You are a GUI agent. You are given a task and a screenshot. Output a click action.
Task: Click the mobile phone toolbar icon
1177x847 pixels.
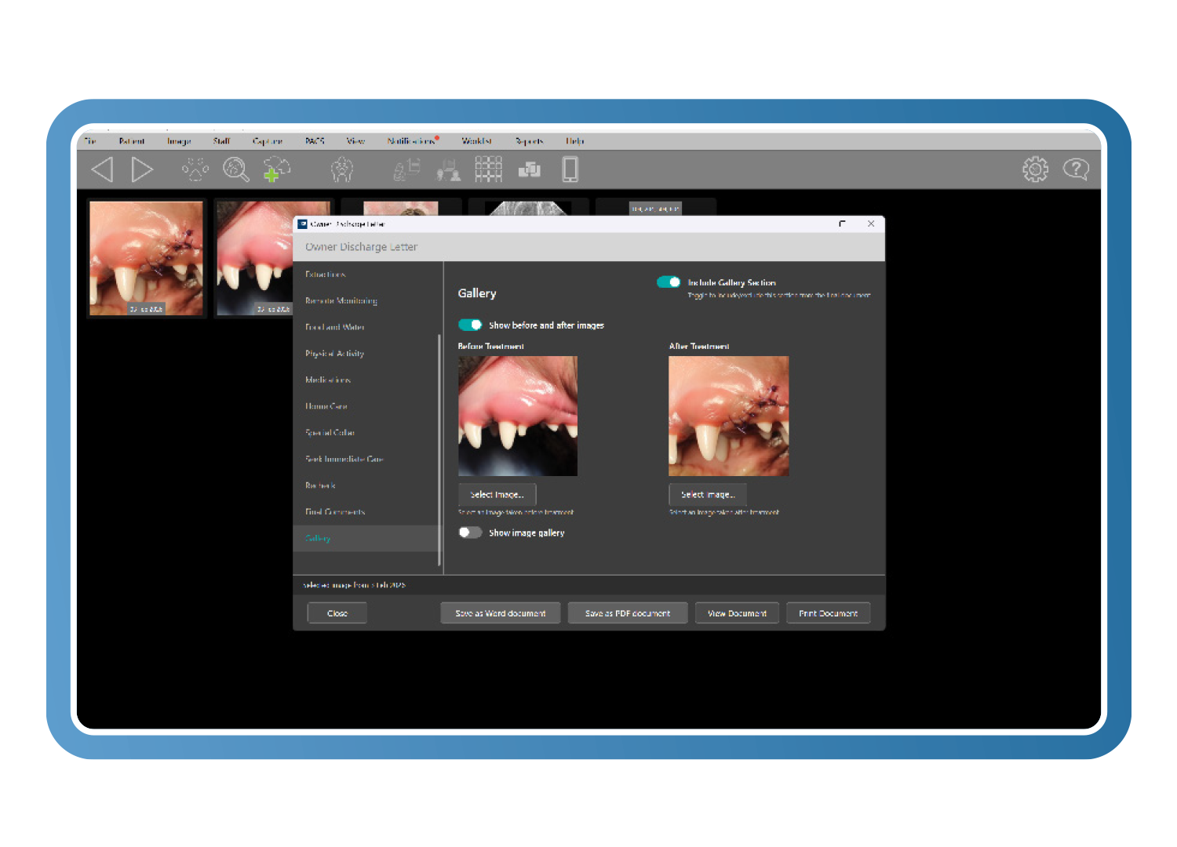pos(570,169)
